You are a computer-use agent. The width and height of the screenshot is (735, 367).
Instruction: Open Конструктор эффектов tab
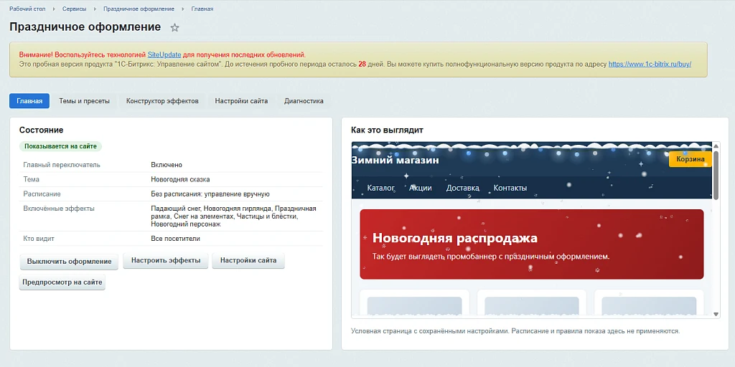click(162, 100)
